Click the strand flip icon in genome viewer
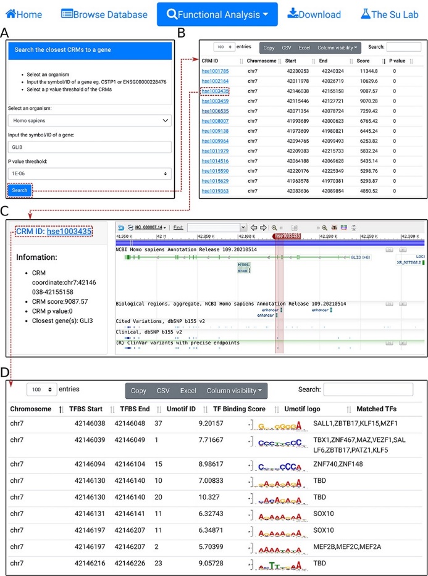 [x=130, y=228]
